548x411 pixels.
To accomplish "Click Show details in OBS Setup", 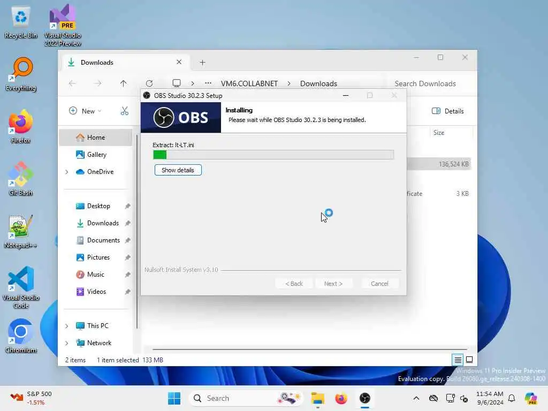I will coord(178,170).
